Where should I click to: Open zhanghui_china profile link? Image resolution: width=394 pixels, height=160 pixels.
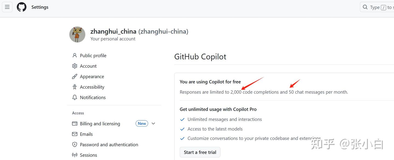click(x=113, y=31)
